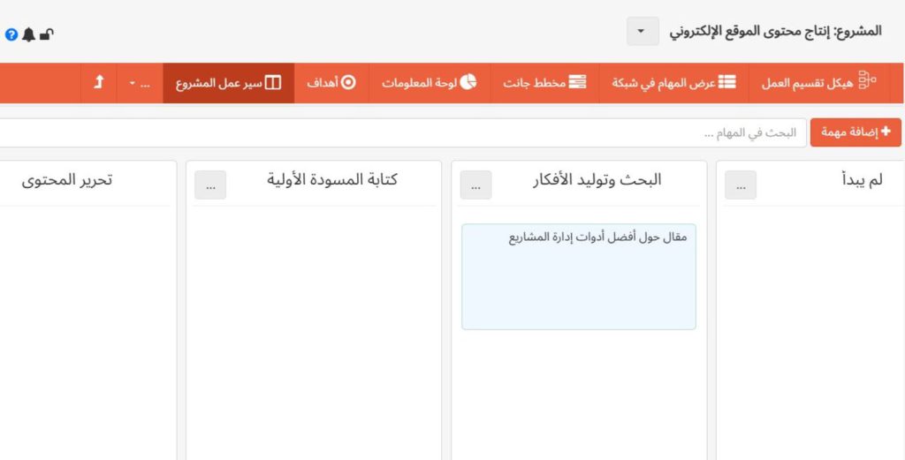Click the البحث وتوليد الأفكار column title
The width and height of the screenshot is (905, 460).
(597, 180)
